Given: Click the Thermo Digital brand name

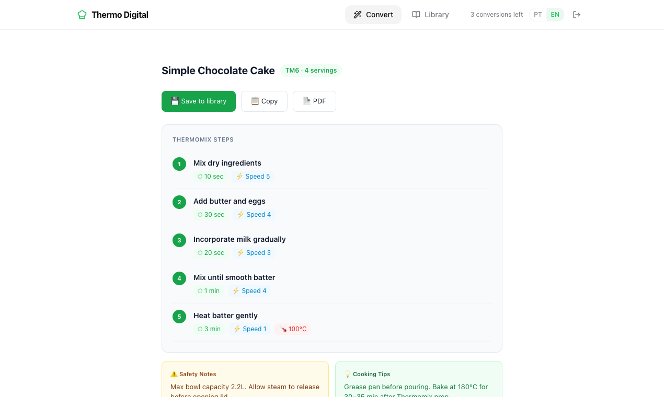Looking at the screenshot, I should click(x=120, y=15).
